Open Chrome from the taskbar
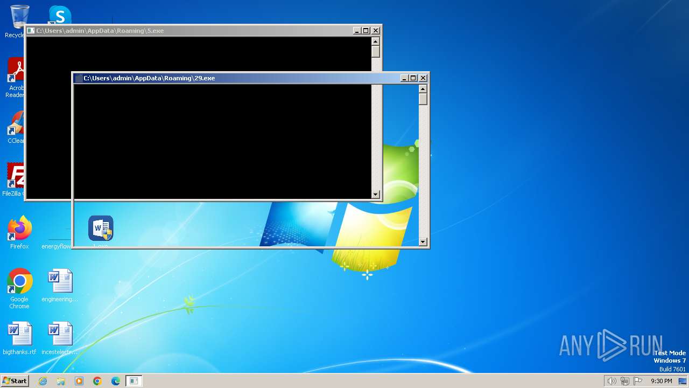 point(97,381)
